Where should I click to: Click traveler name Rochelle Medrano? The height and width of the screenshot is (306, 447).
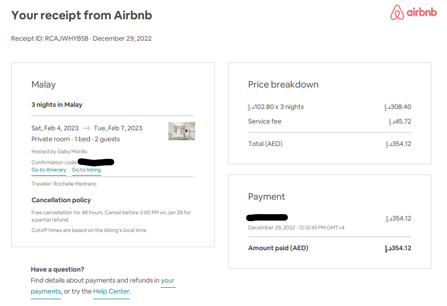[75, 184]
